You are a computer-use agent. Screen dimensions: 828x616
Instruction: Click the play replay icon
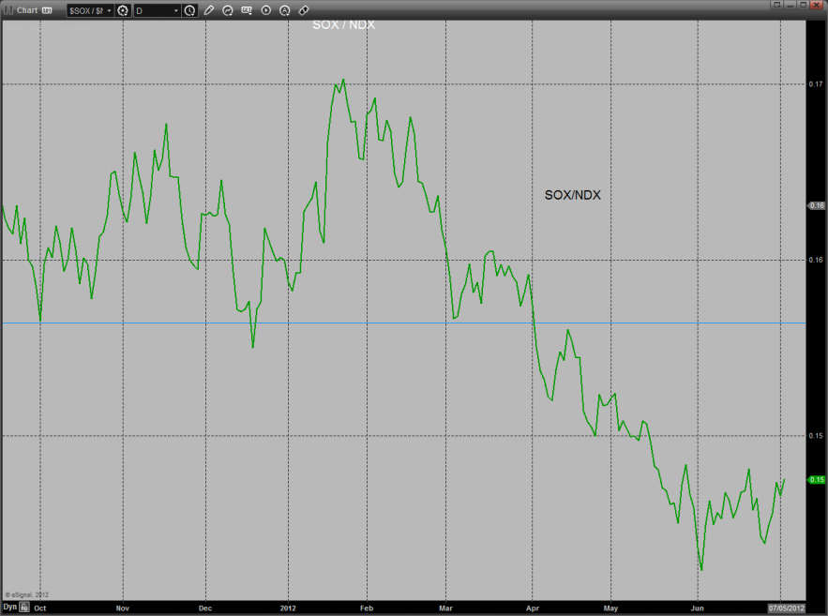point(265,10)
